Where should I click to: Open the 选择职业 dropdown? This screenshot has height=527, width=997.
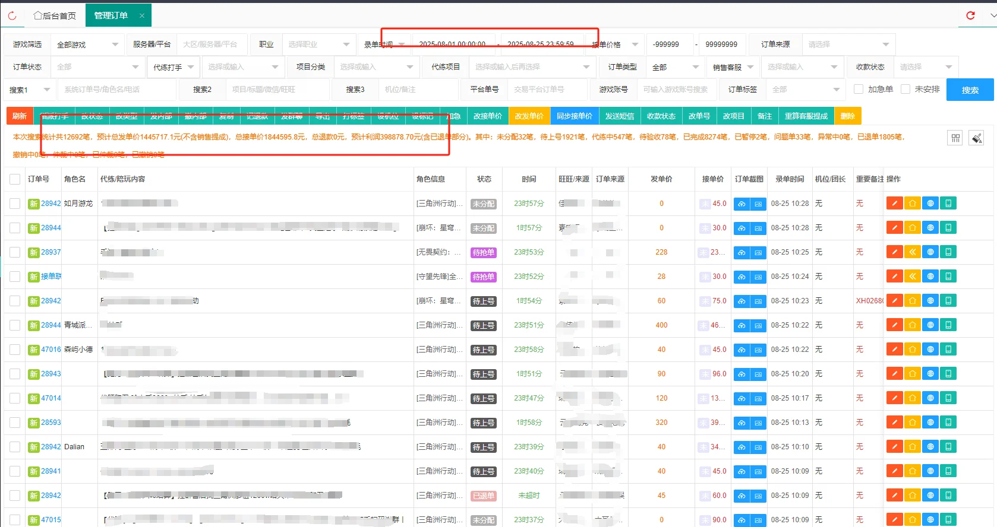coord(319,45)
